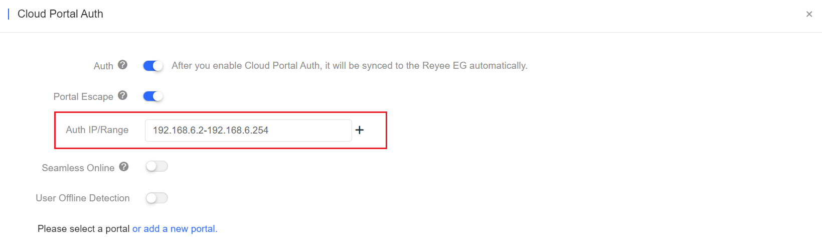Screen dimensions: 822x249
Task: Click the Reyee EG sync description text
Action: 350,66
